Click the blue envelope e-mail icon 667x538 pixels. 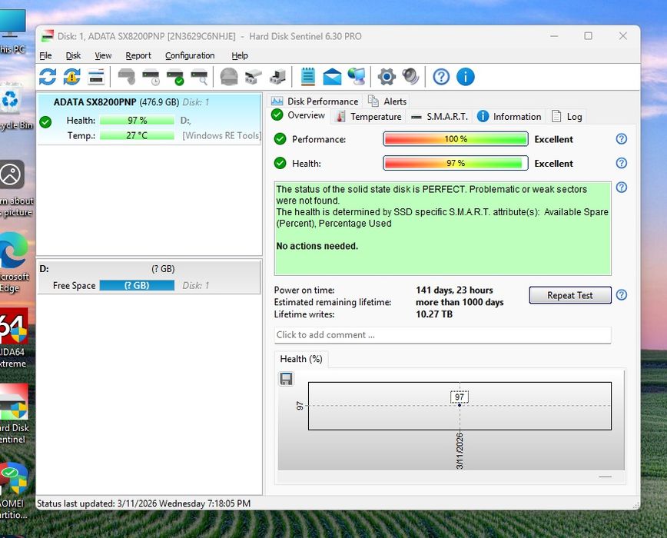click(x=332, y=77)
